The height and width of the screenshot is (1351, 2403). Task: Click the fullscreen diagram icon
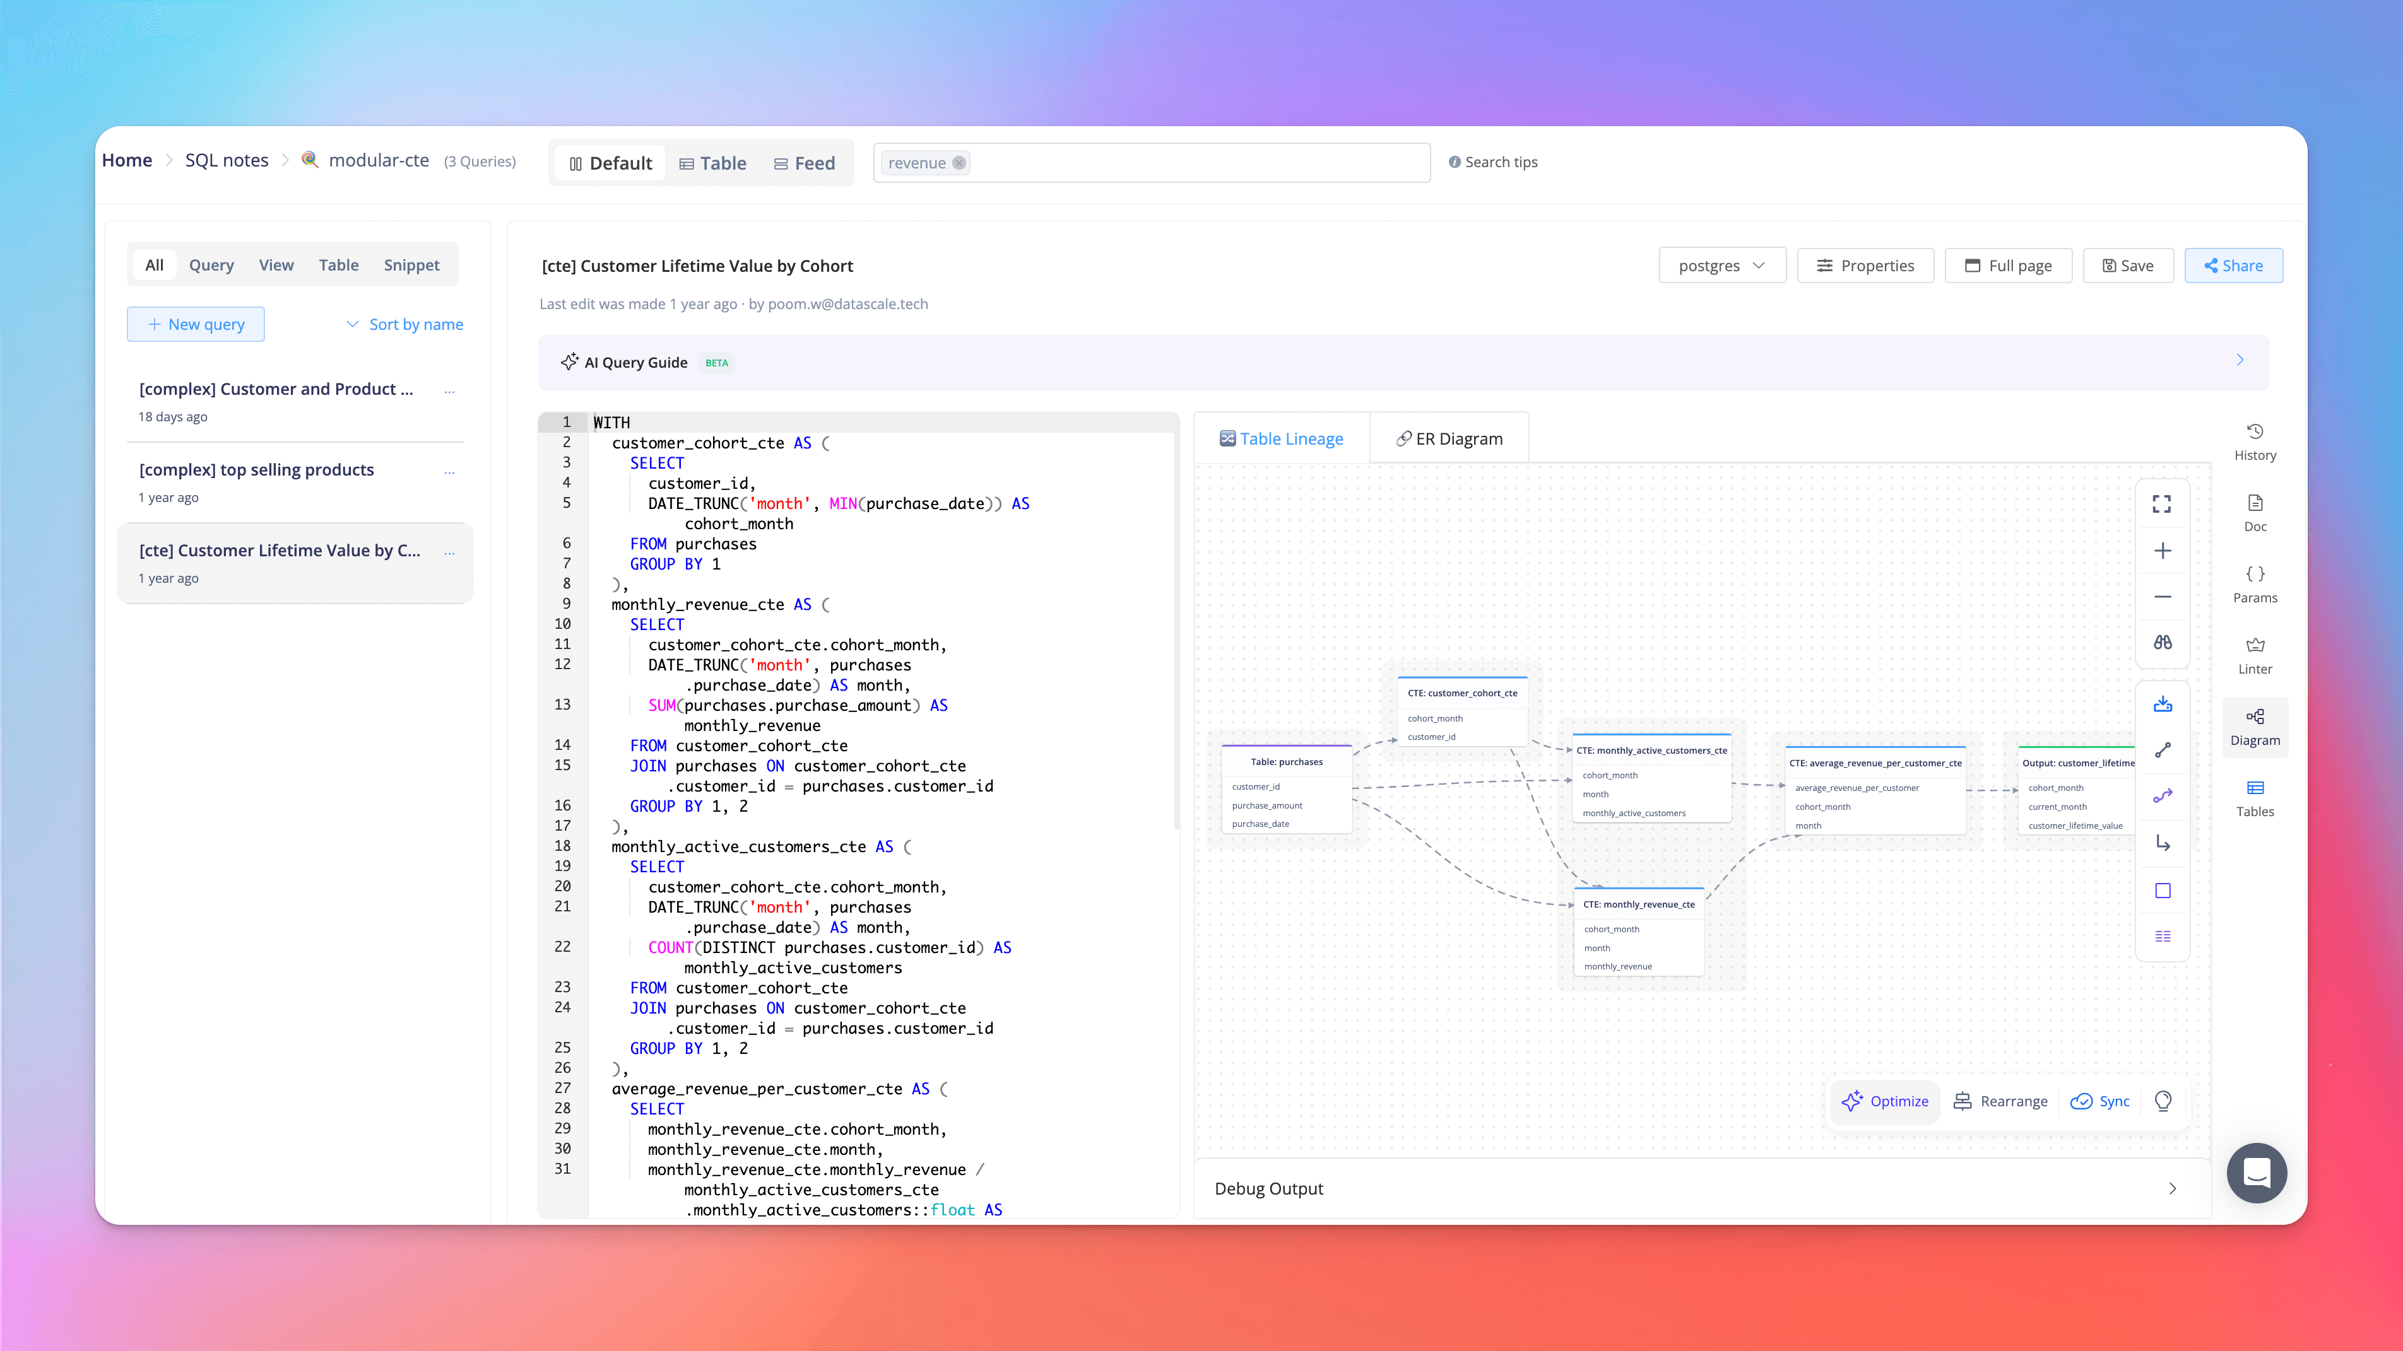(x=2161, y=505)
